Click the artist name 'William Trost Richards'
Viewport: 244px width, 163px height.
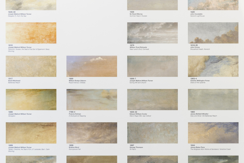point(138,47)
